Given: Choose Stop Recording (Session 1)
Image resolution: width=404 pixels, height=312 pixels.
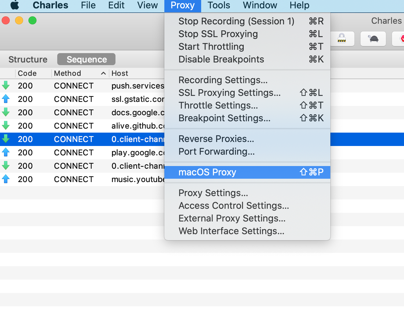Looking at the screenshot, I should (237, 21).
